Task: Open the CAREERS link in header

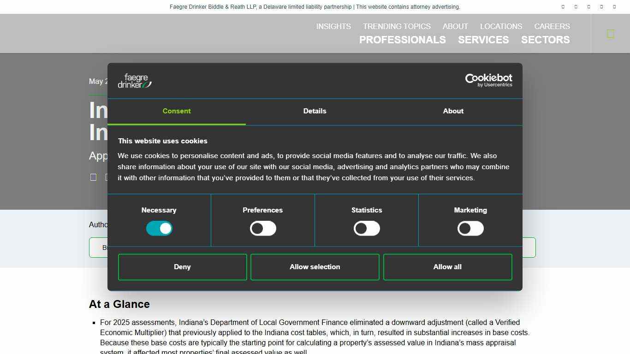Action: [x=552, y=26]
